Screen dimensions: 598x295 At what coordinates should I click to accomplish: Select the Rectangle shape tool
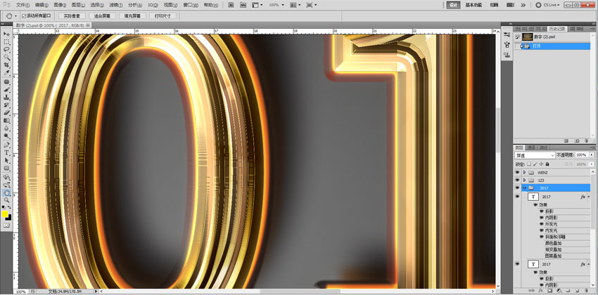tap(6, 169)
